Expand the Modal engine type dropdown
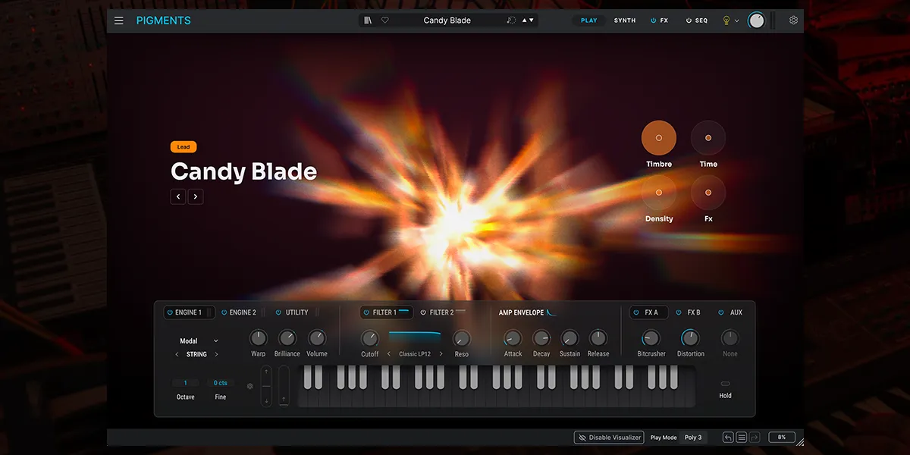The height and width of the screenshot is (455, 910). 215,341
